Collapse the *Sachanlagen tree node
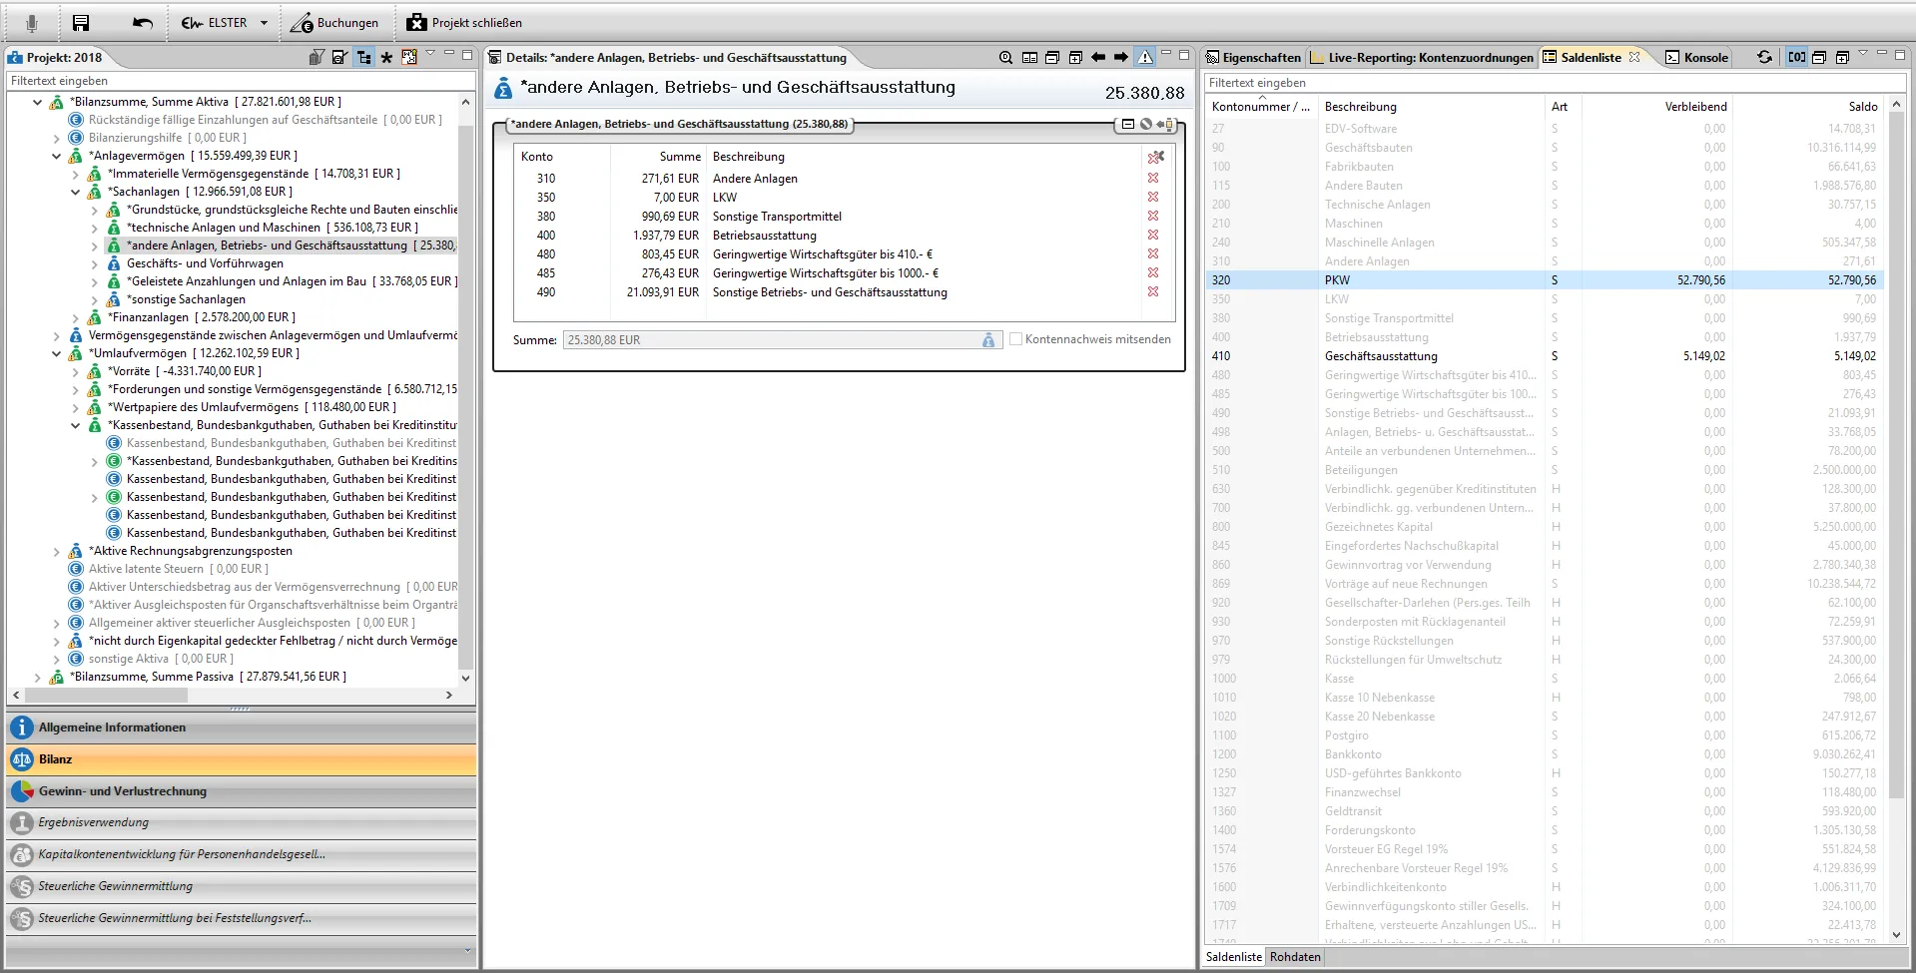 [x=75, y=192]
